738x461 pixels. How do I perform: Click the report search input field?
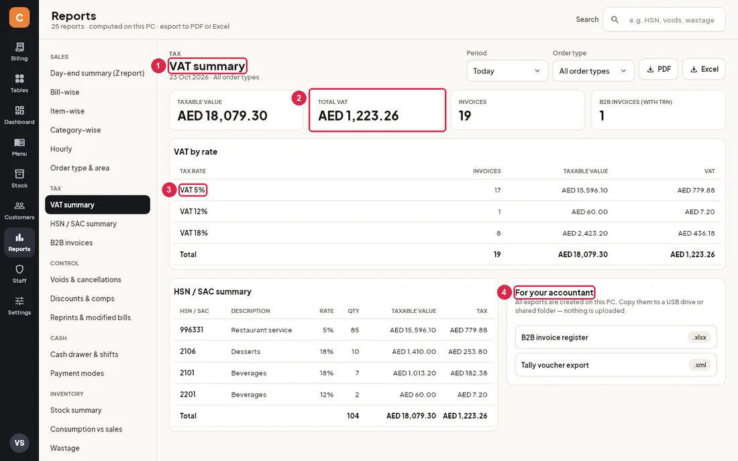[x=664, y=19]
